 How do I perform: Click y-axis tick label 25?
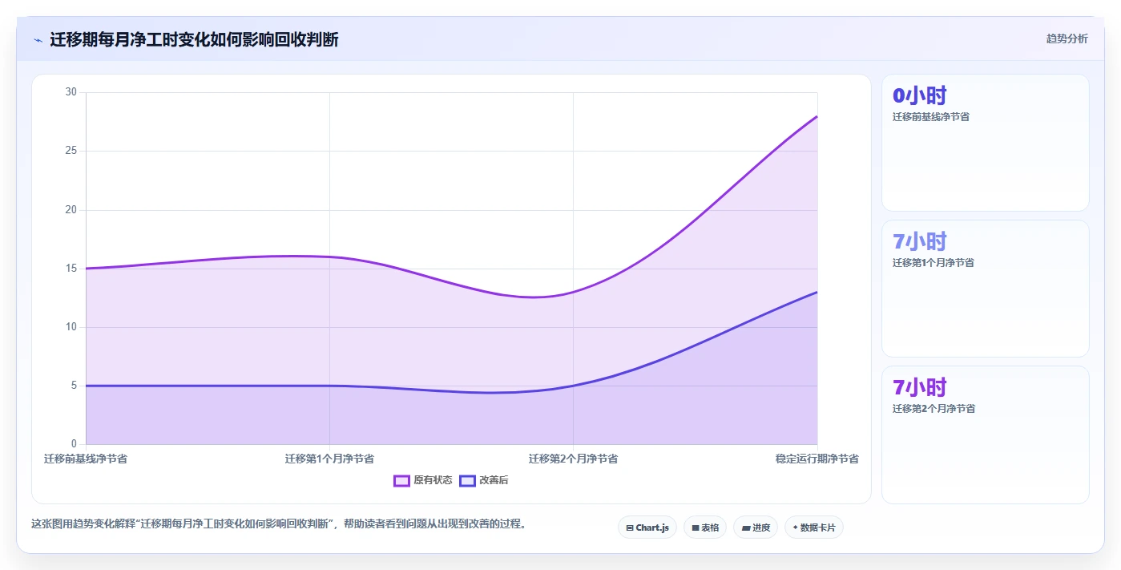tap(71, 151)
